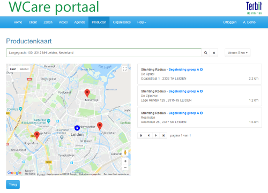Open the Agenda menu item

(80, 22)
